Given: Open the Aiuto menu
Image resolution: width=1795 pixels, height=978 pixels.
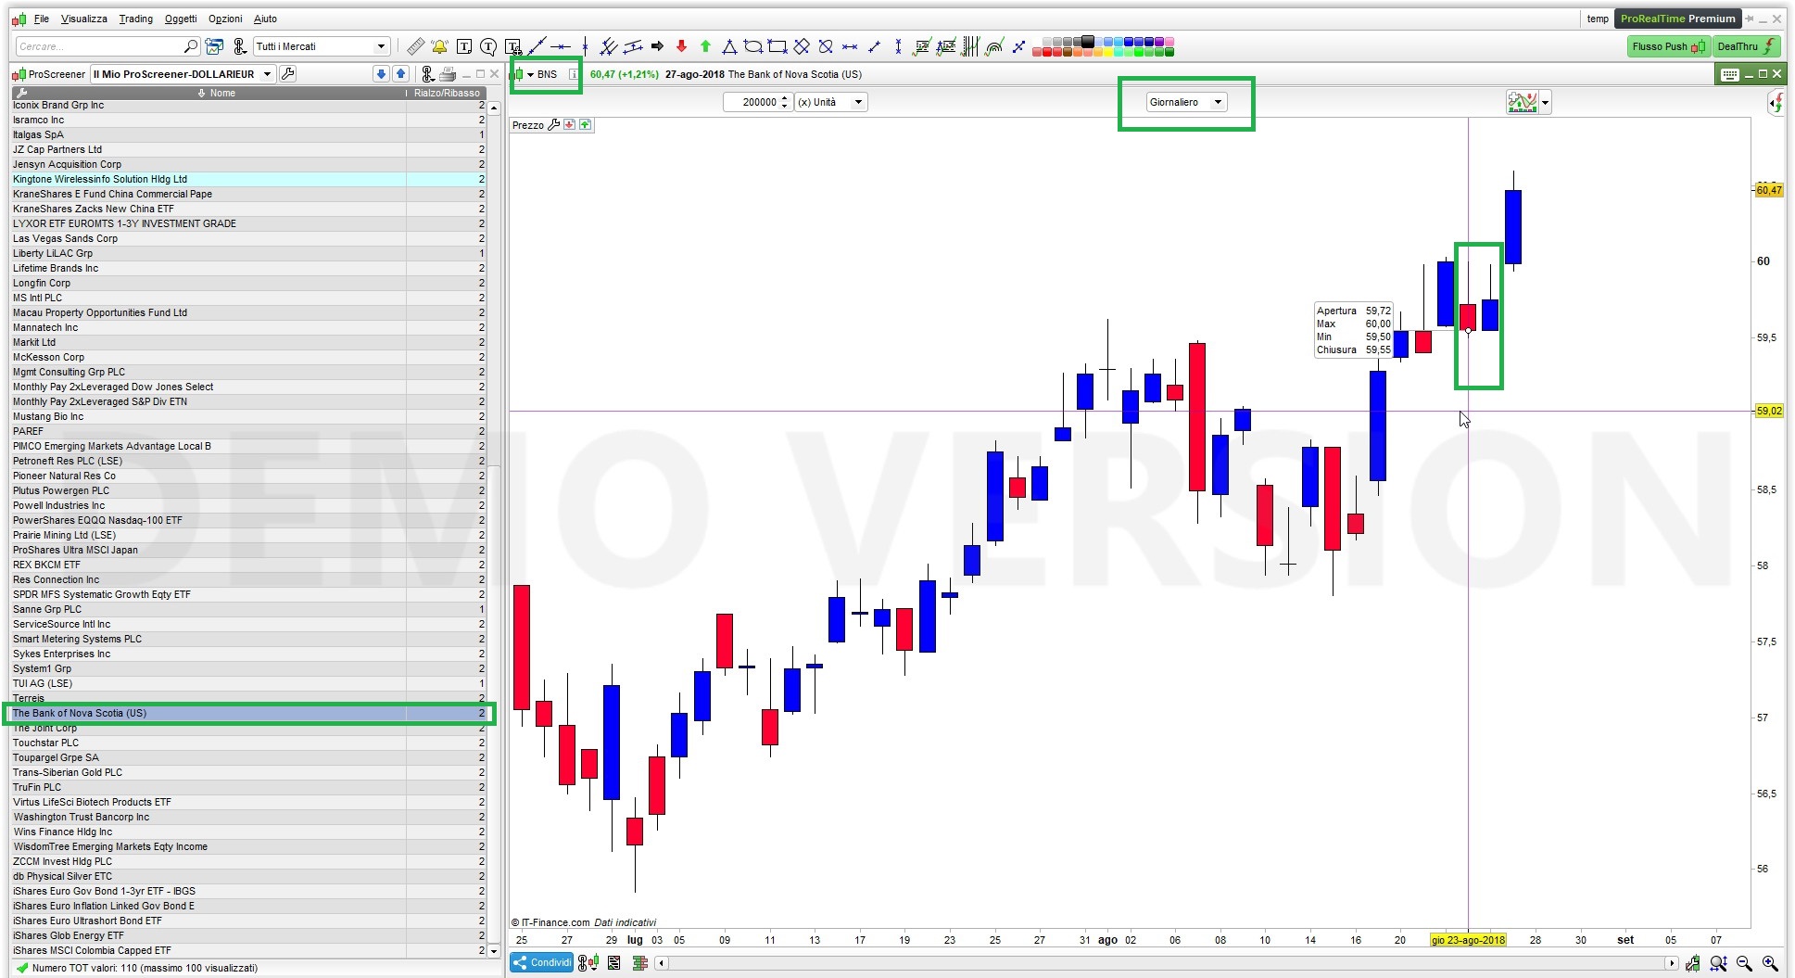Looking at the screenshot, I should [x=265, y=19].
